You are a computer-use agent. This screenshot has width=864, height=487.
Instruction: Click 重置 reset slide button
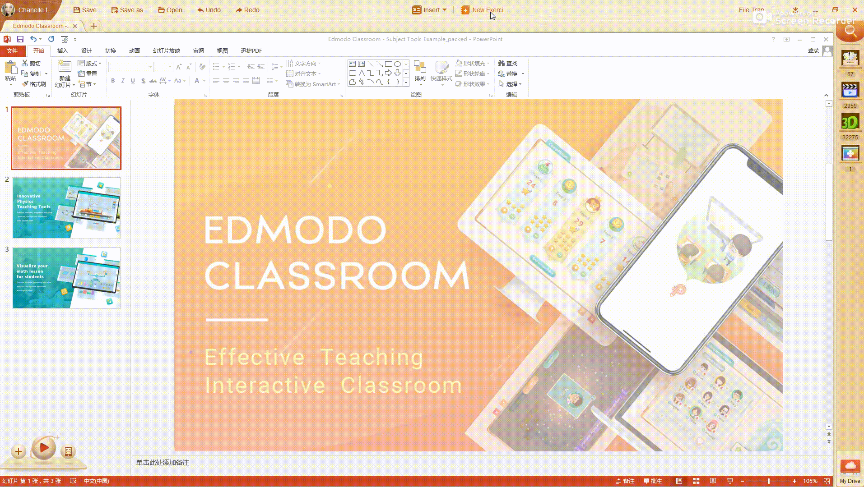(88, 74)
